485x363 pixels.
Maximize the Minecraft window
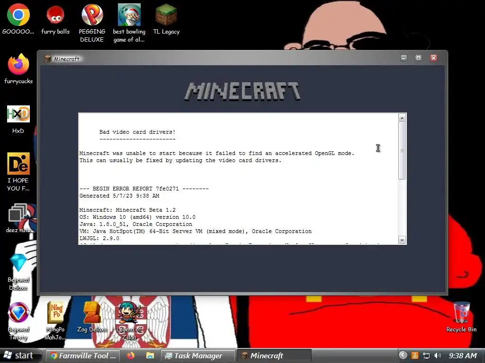pos(418,58)
